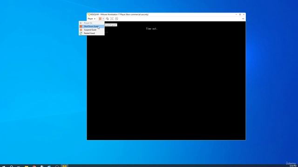Click the greyed Power On menu entry
Viewport: 298px width, 167px height.
[92, 23]
